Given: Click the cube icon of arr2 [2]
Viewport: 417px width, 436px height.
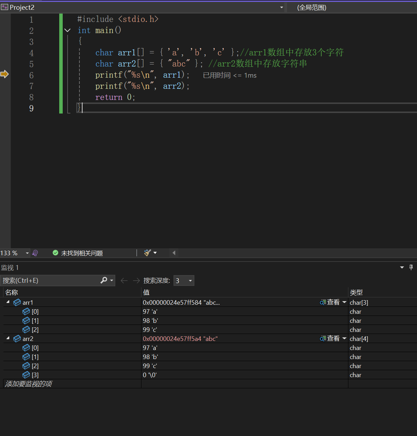Looking at the screenshot, I should (x=26, y=366).
